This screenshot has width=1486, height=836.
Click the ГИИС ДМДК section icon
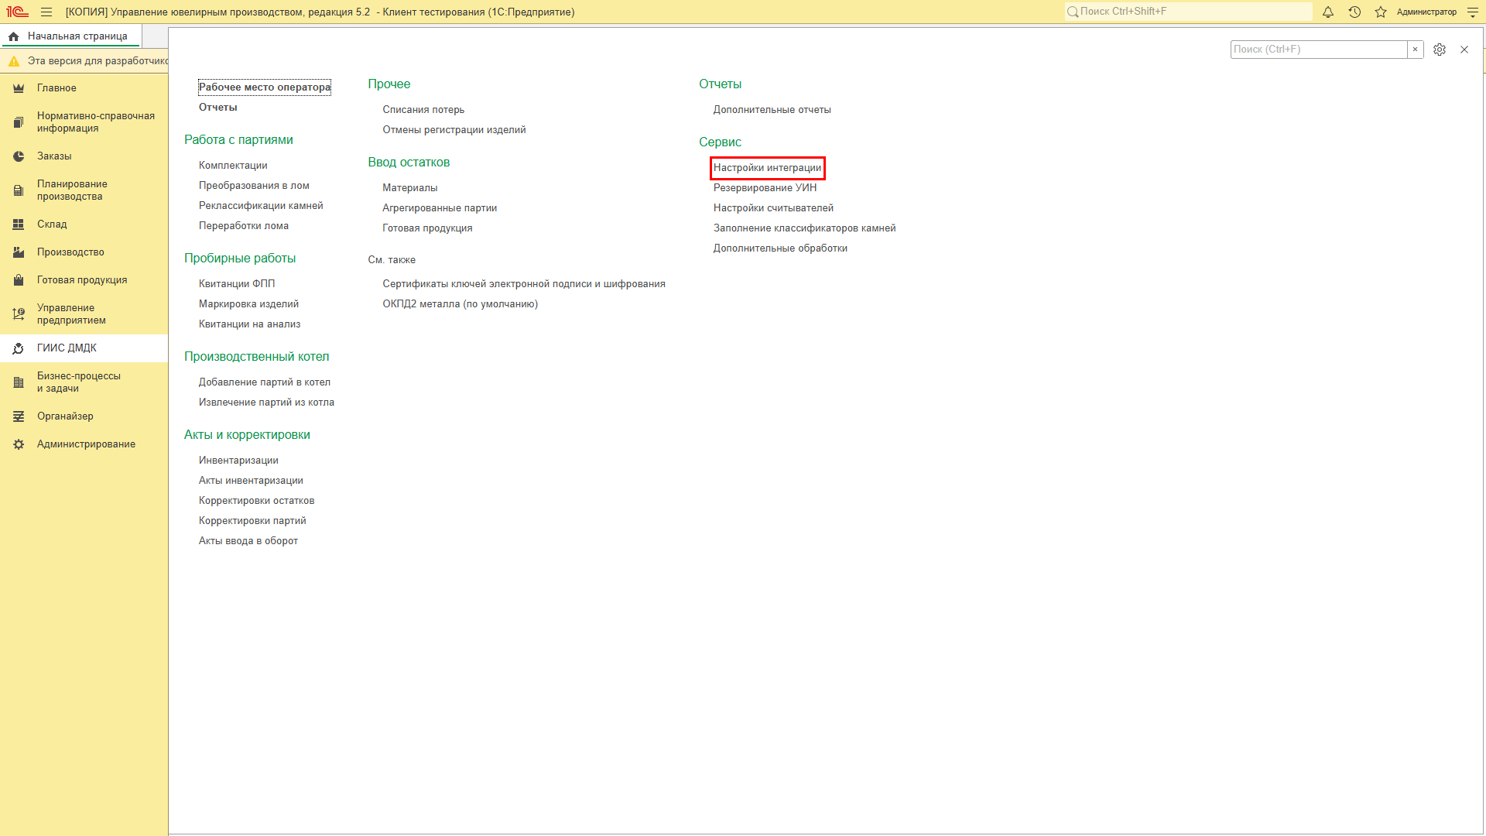(x=19, y=348)
